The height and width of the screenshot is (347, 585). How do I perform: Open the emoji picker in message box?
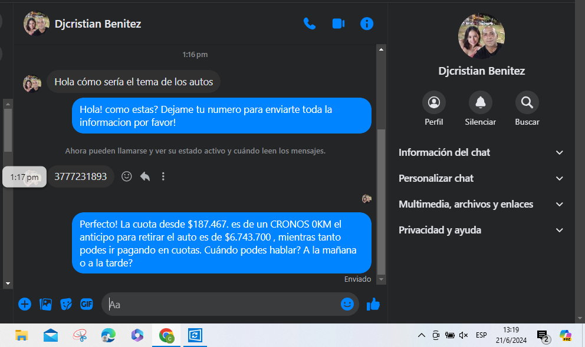(347, 304)
